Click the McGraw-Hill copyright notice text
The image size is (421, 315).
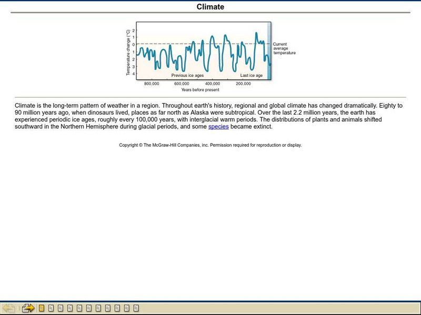[210, 145]
